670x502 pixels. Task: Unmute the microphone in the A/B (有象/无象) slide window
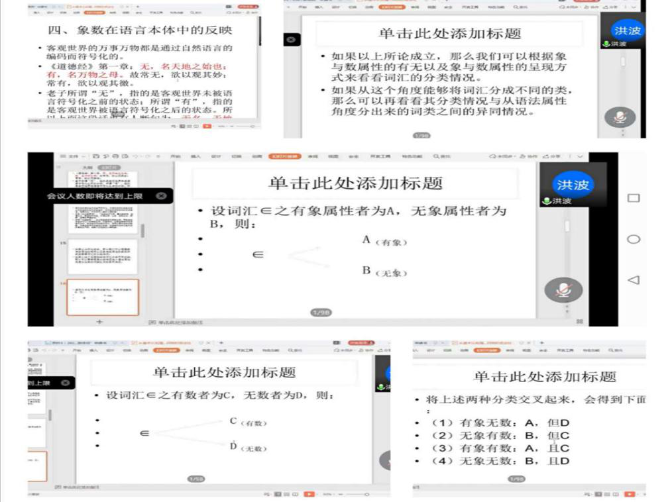(563, 290)
